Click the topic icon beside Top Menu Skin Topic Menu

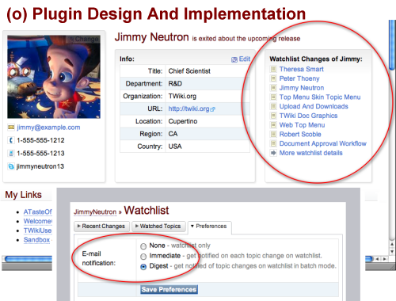coord(273,97)
